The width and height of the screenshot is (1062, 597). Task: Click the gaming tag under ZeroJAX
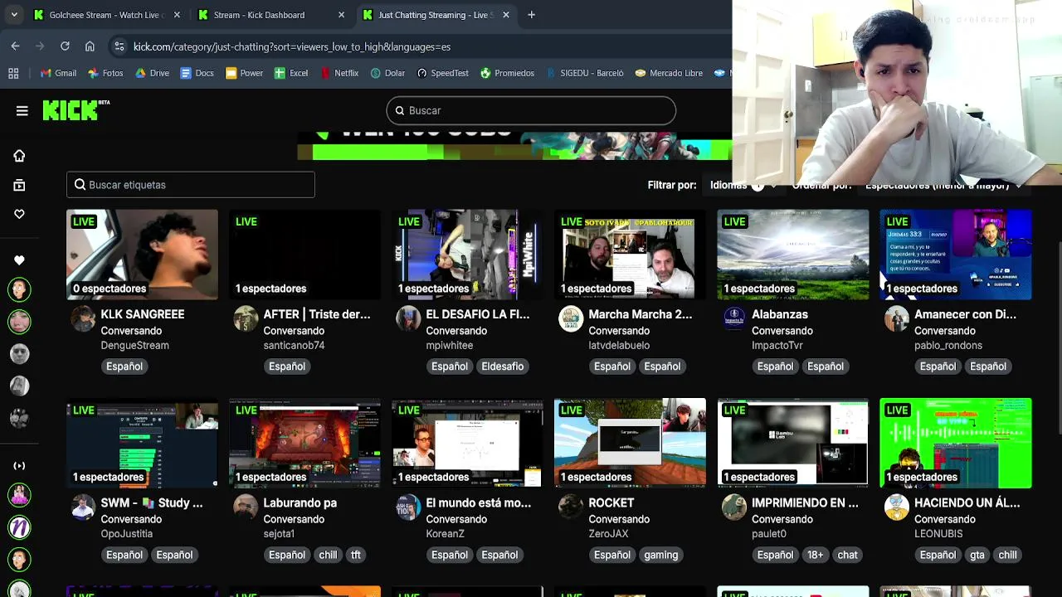pos(661,555)
